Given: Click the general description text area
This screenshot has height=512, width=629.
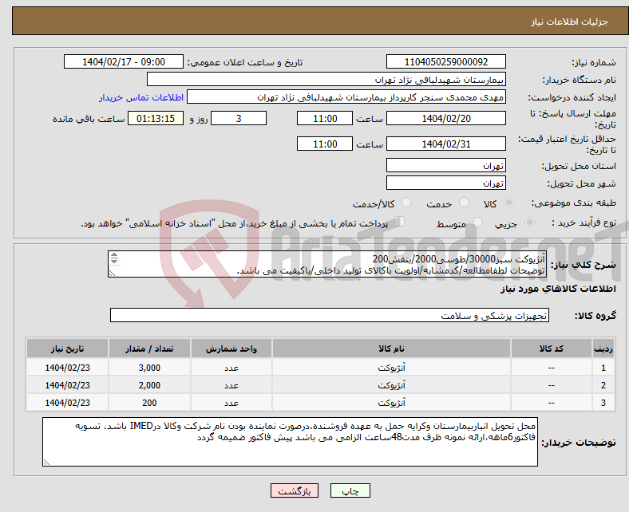Looking at the screenshot, I should pyautogui.click(x=327, y=264).
